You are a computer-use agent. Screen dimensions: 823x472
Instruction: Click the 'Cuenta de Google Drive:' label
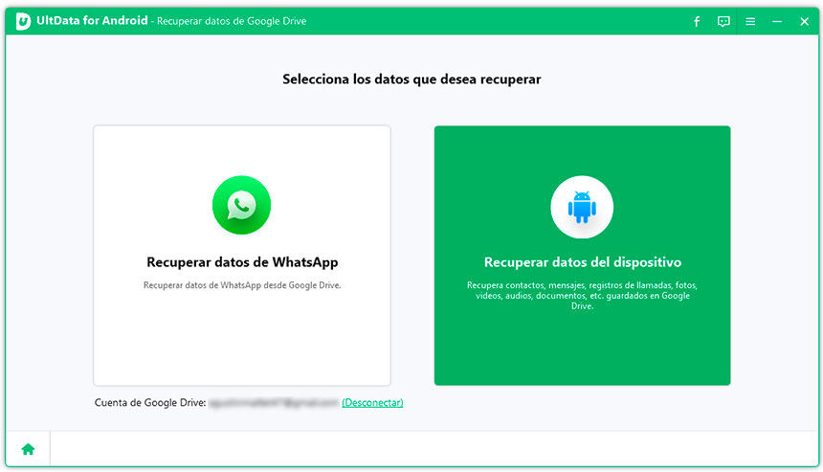[150, 403]
